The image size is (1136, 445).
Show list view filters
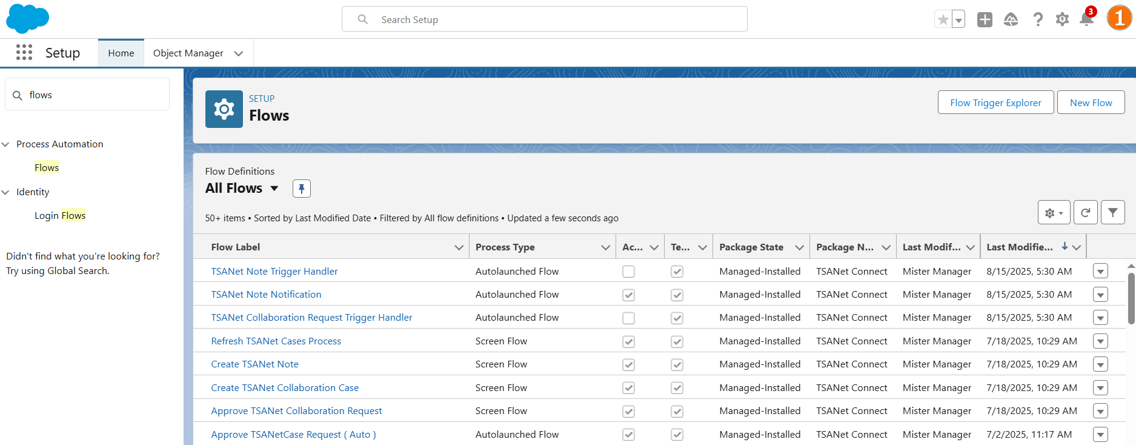pyautogui.click(x=1112, y=213)
